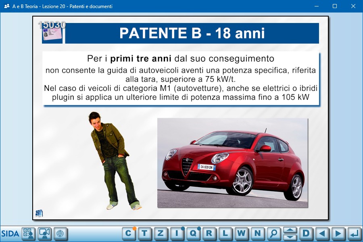The image size is (363, 242).
Task: Open the Q toolbar button
Action: (193, 233)
